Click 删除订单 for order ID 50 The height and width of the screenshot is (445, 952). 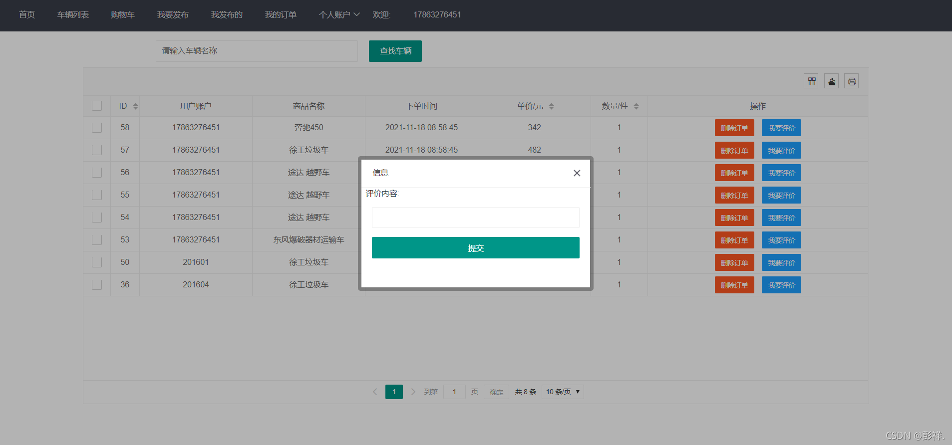734,262
